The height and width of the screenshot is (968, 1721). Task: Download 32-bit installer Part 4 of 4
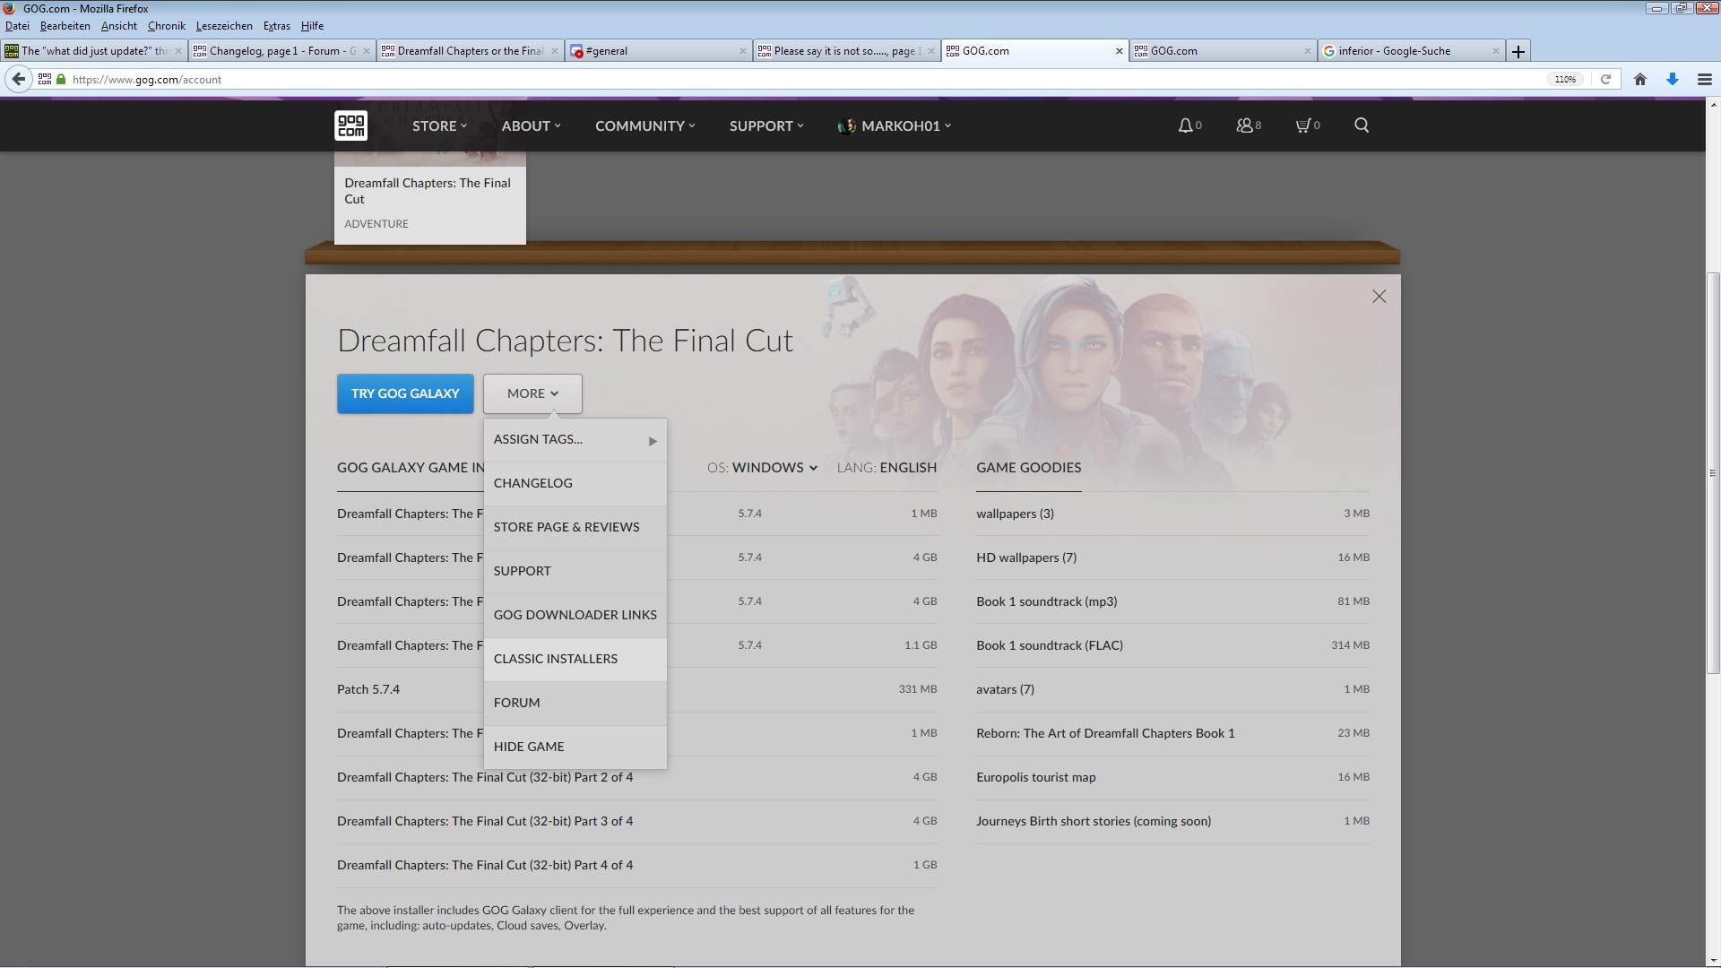pyautogui.click(x=636, y=865)
